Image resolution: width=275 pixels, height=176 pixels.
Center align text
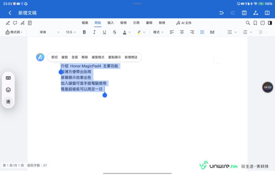tap(182, 32)
